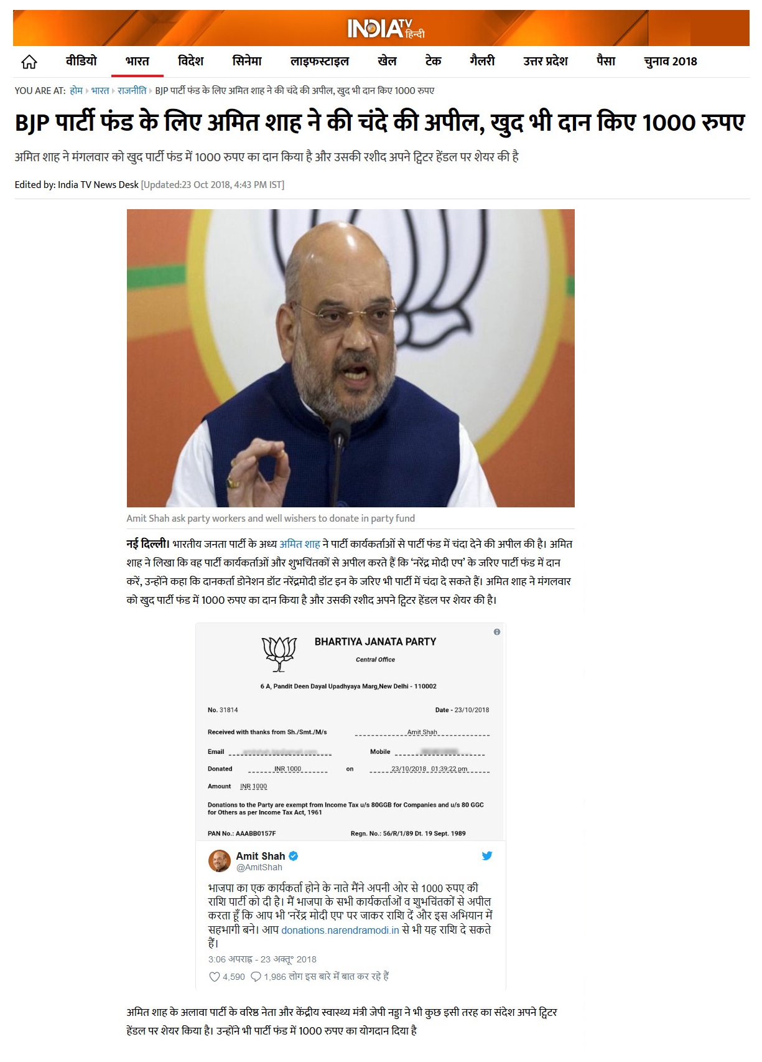Viewport: 762px width, 1062px height.
Task: Click the India TV Hindi logo
Action: (x=386, y=29)
